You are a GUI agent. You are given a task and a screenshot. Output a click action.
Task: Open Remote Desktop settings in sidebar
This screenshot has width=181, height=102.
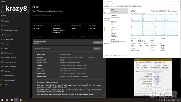(x=9, y=76)
